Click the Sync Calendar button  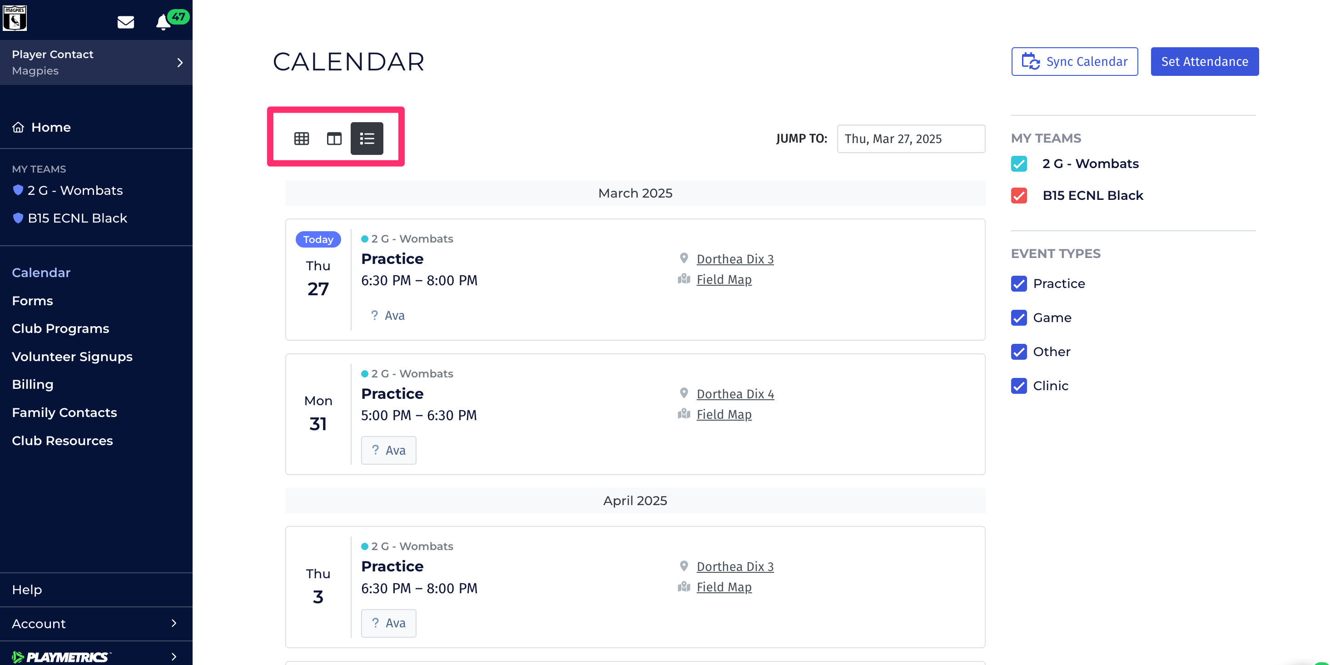[1074, 61]
